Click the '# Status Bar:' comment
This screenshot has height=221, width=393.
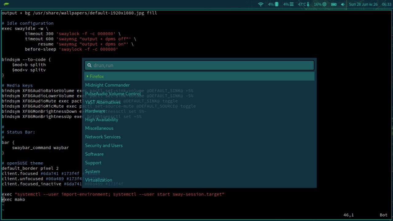click(x=18, y=132)
